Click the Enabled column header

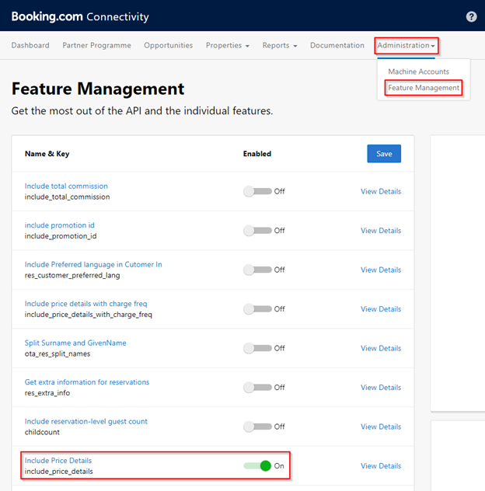click(257, 154)
